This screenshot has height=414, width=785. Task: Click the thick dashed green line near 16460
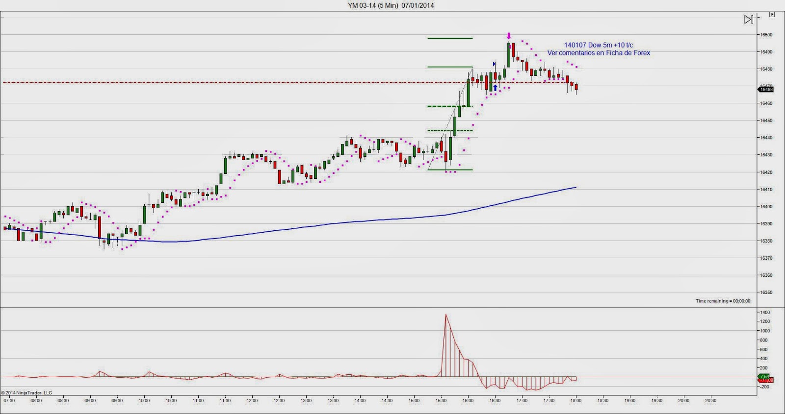(x=450, y=106)
